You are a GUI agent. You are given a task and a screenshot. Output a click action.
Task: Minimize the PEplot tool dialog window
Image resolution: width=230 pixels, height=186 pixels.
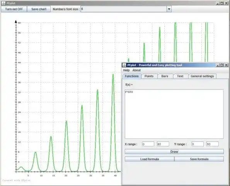pos(218,65)
